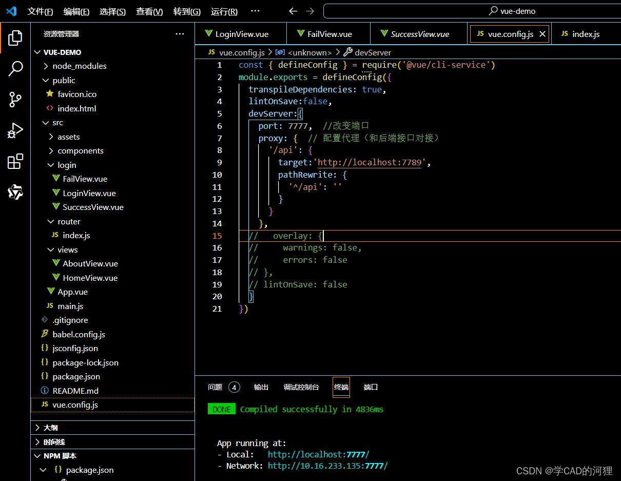Click babel.config.js Babel icon
The width and height of the screenshot is (621, 481).
coord(45,334)
